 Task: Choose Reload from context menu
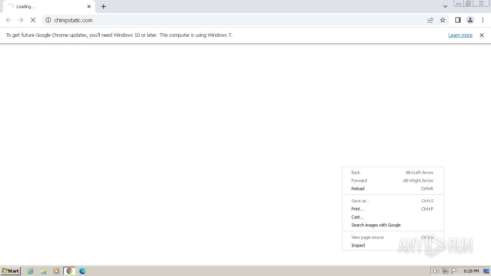[393, 189]
